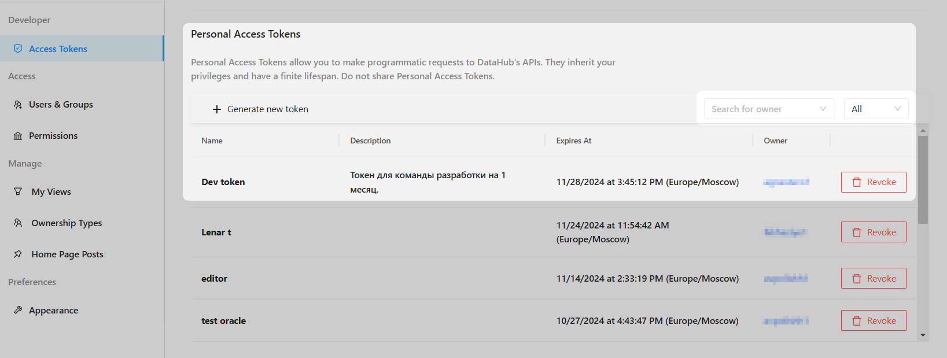Go to Permissions in the sidebar
This screenshot has width=947, height=358.
click(53, 136)
